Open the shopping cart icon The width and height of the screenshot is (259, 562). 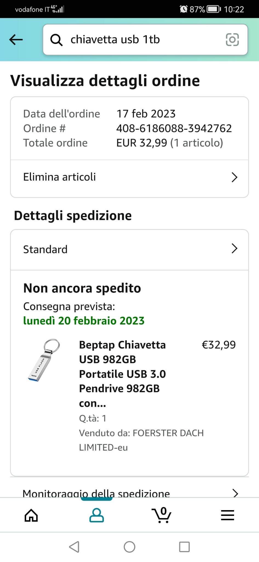point(162,515)
